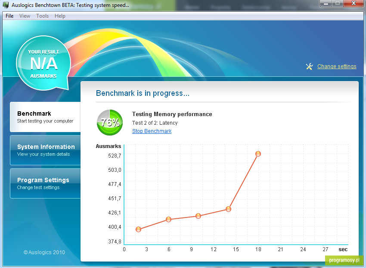
Task: Open the File menu
Action: (9, 16)
